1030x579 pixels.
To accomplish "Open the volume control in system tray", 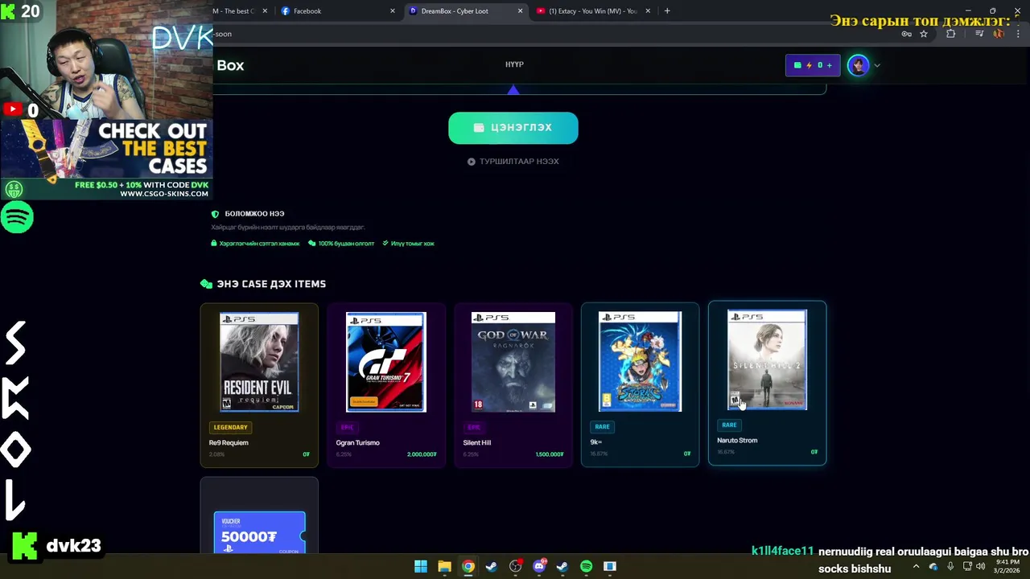I will 980,567.
